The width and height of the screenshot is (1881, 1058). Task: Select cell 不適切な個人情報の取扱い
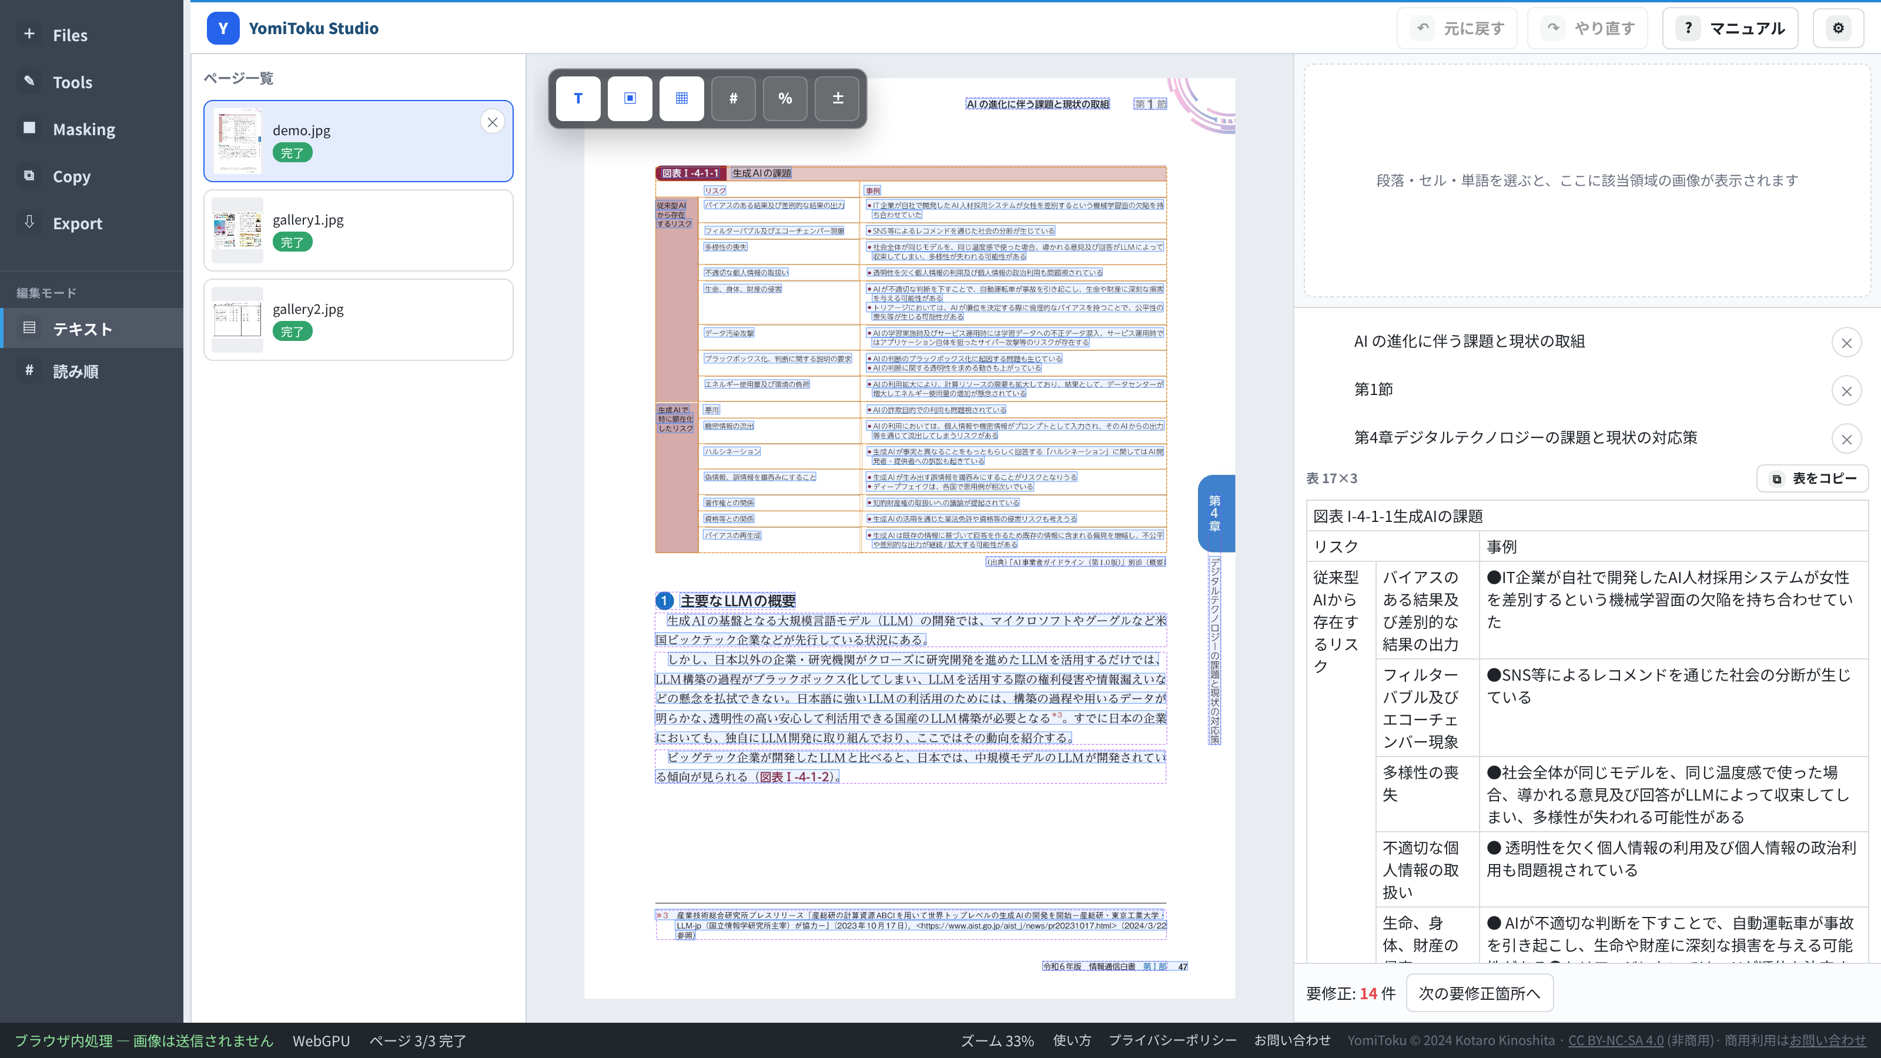point(1428,870)
